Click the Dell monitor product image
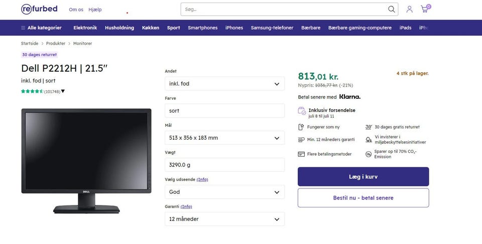482x244 pixels. (x=86, y=160)
